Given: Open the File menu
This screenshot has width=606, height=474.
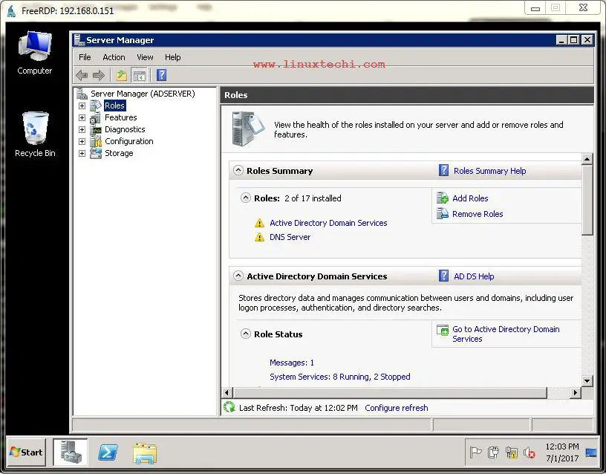Looking at the screenshot, I should pyautogui.click(x=85, y=57).
